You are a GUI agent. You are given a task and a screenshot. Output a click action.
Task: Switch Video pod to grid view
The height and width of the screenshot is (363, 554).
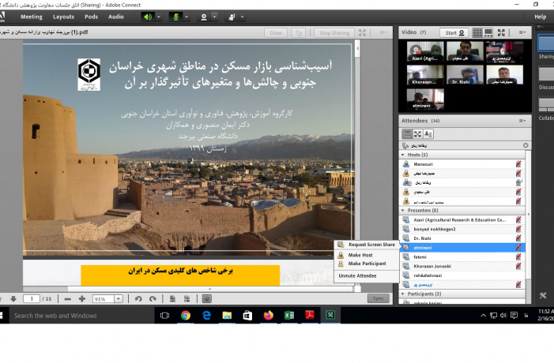coord(477,33)
